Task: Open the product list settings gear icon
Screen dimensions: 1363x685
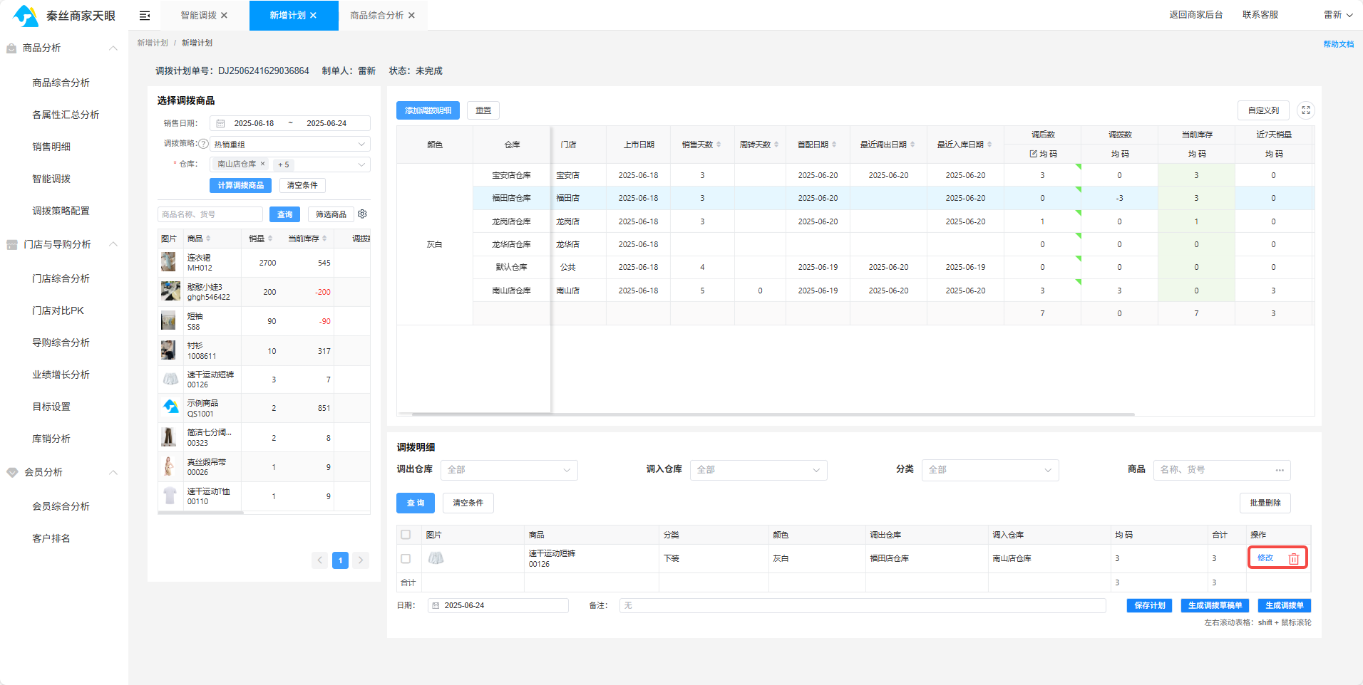Action: tap(362, 214)
